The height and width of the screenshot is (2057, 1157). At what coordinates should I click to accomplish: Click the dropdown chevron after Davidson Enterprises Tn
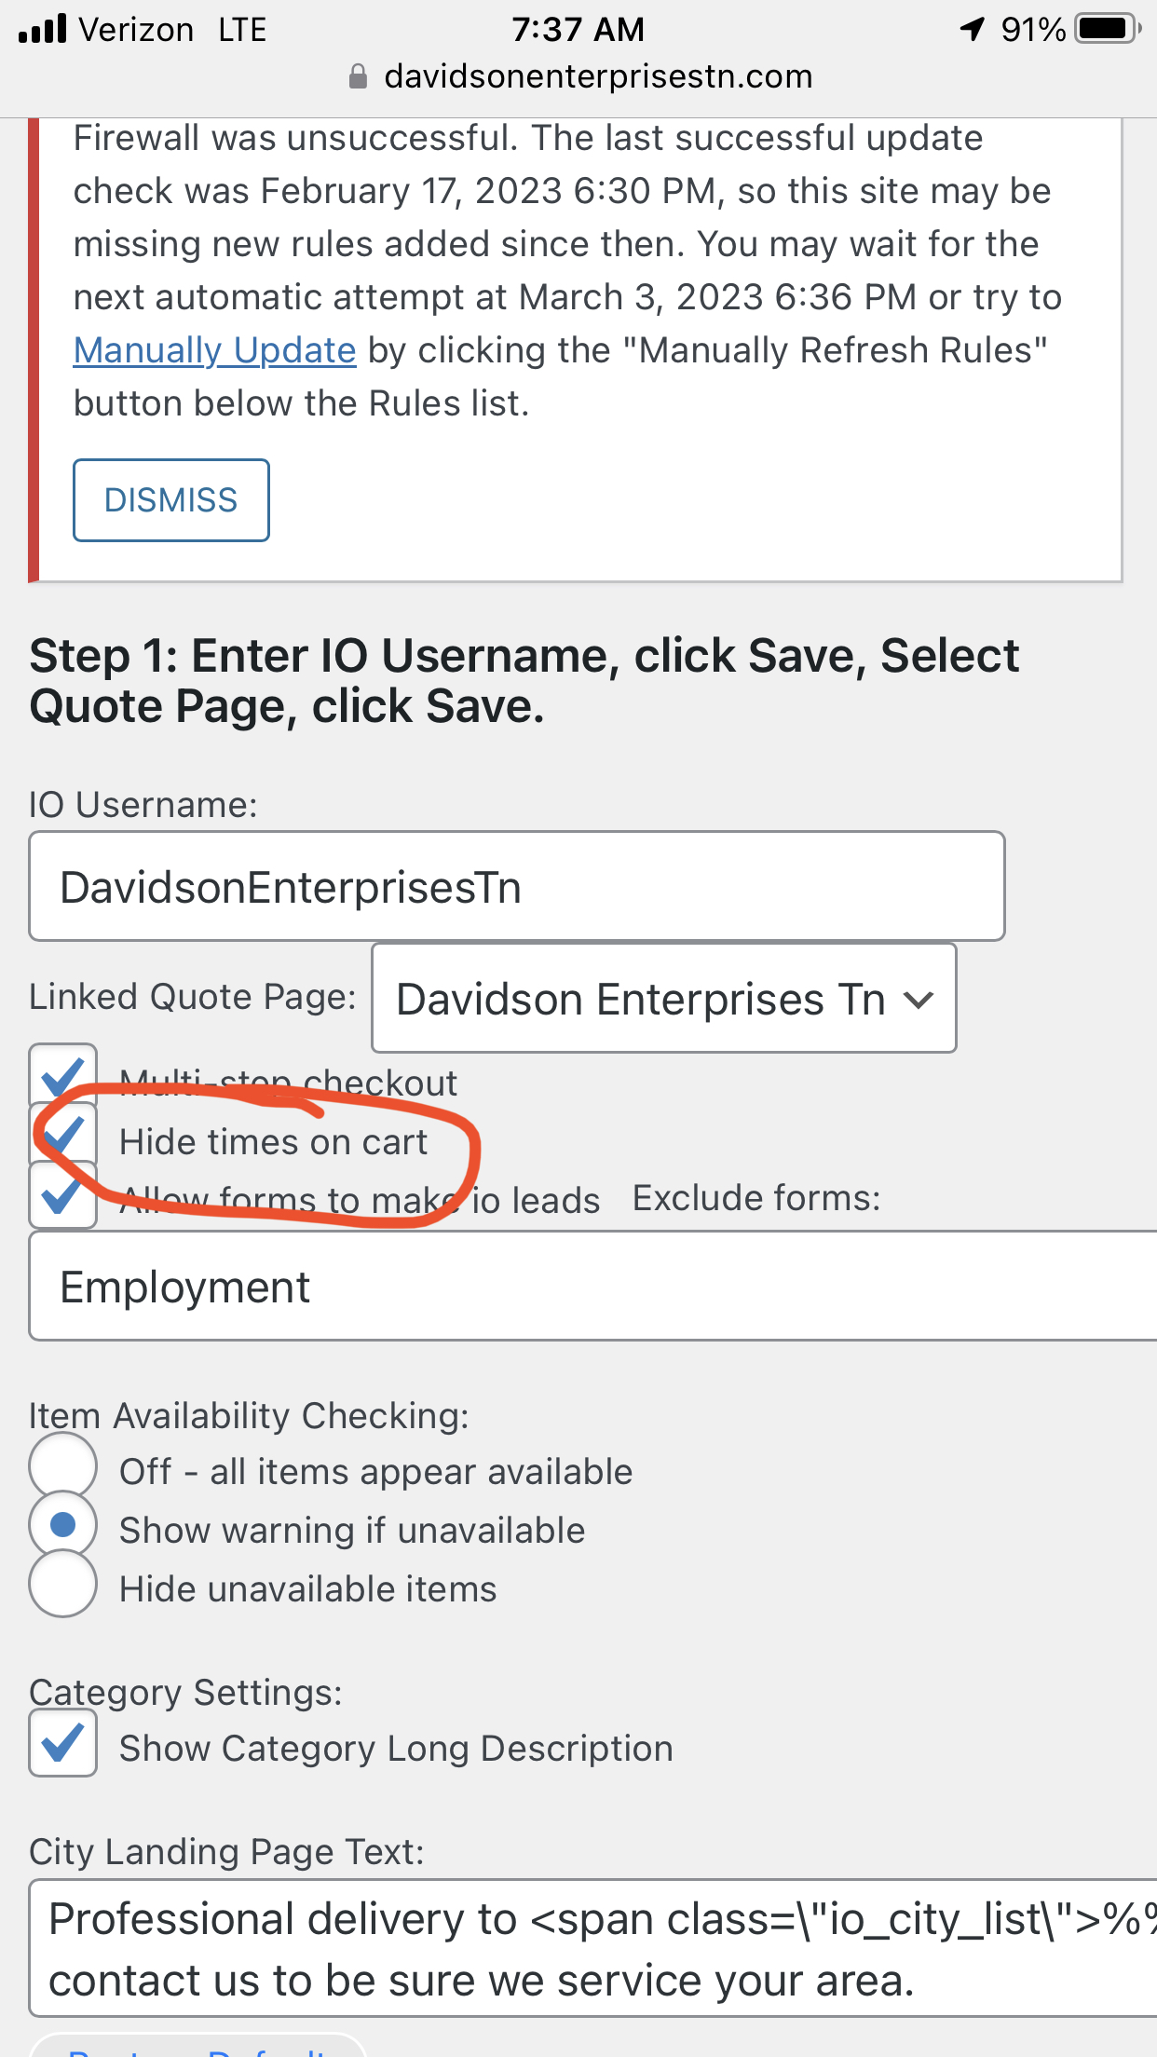pos(919,1001)
